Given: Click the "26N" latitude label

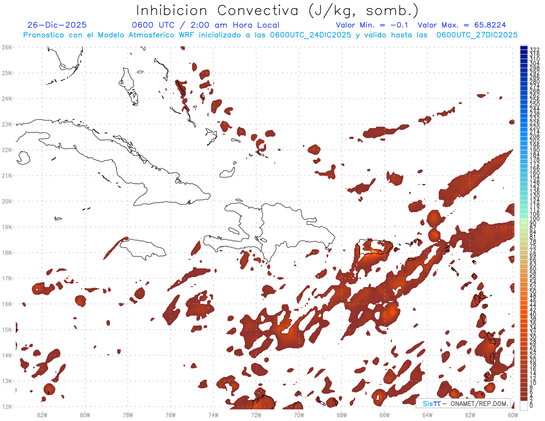Looking at the screenshot, I should click(x=7, y=47).
